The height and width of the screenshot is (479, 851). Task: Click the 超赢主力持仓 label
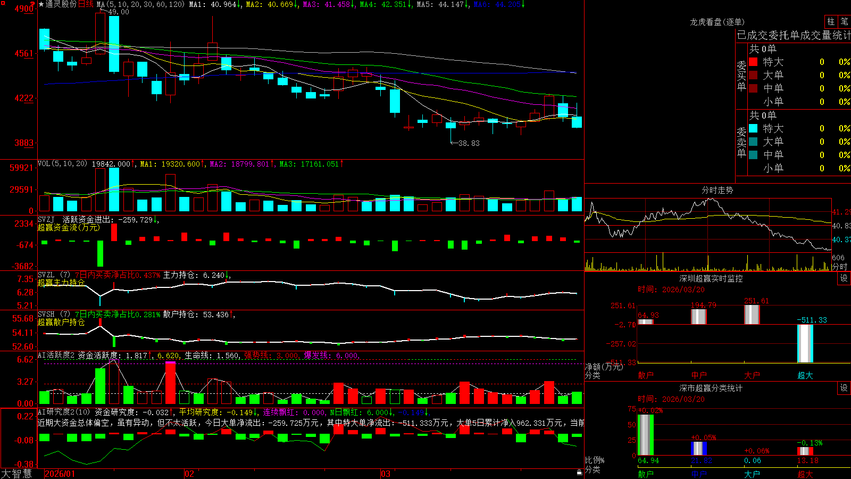tap(61, 283)
